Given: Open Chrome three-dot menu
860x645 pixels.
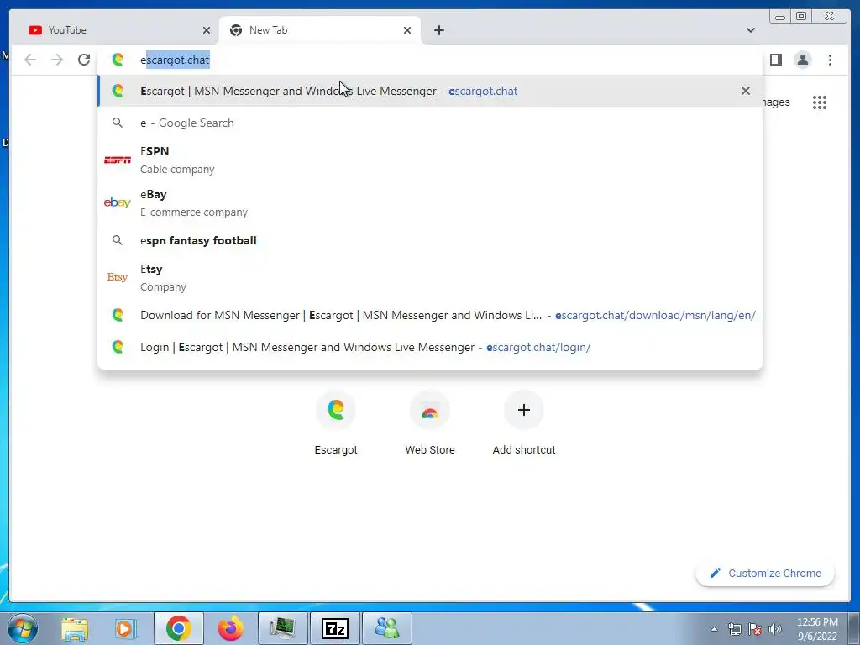Looking at the screenshot, I should coord(830,60).
